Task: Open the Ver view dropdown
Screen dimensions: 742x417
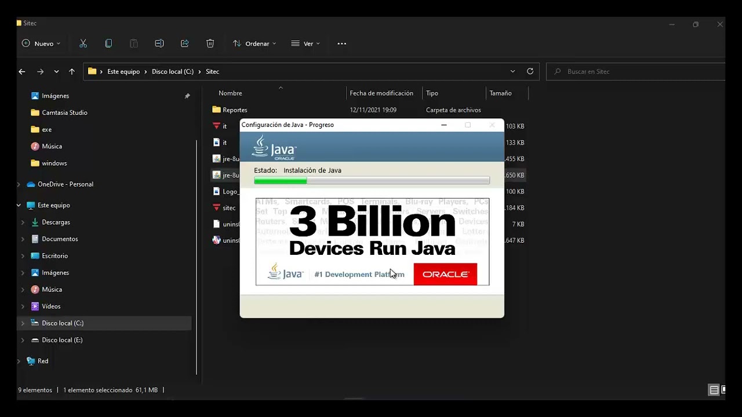Action: 305,43
